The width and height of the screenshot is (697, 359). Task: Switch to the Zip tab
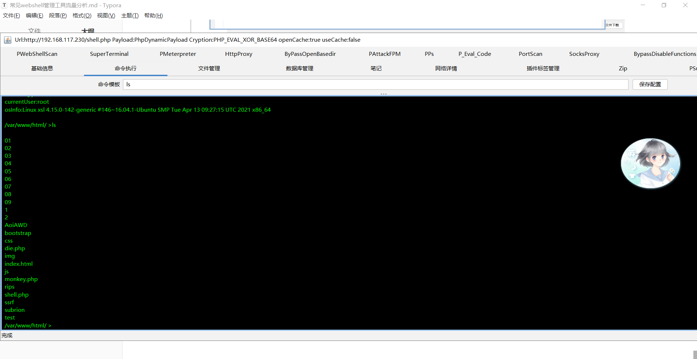coord(623,69)
